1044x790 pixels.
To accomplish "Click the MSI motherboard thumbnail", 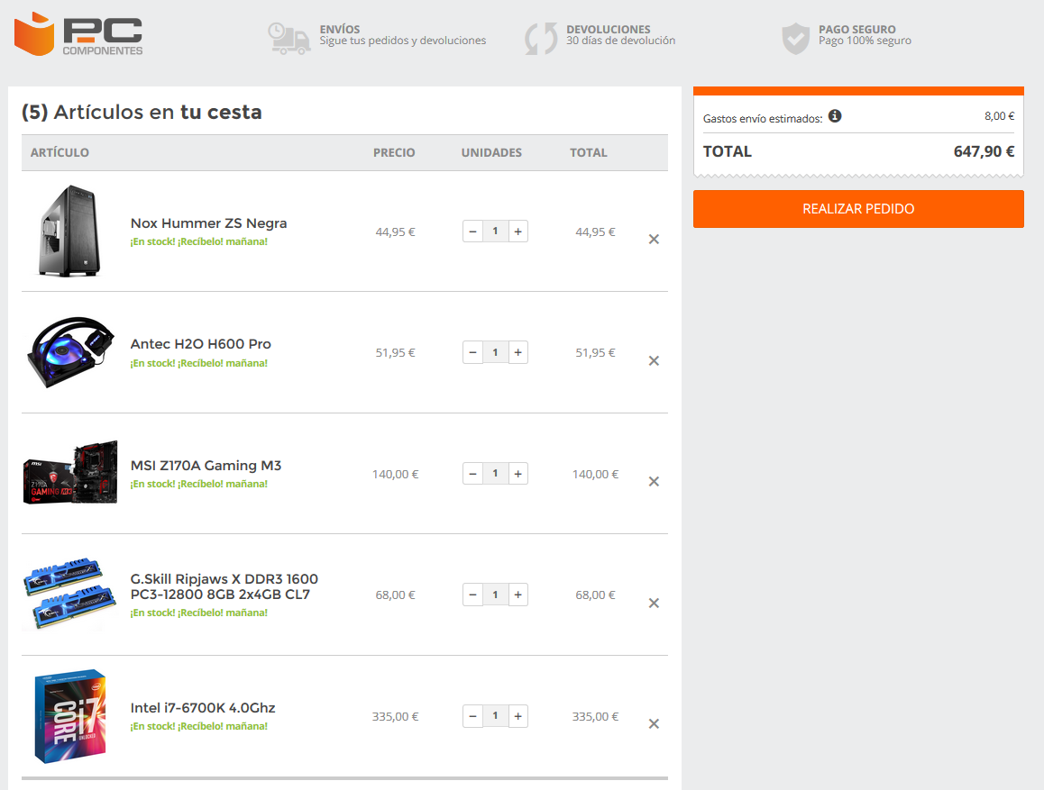I will point(70,473).
